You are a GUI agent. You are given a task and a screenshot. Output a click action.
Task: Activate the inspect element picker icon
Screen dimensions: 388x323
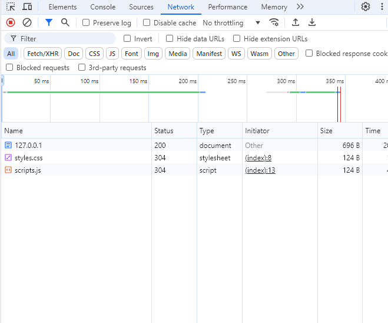[11, 6]
